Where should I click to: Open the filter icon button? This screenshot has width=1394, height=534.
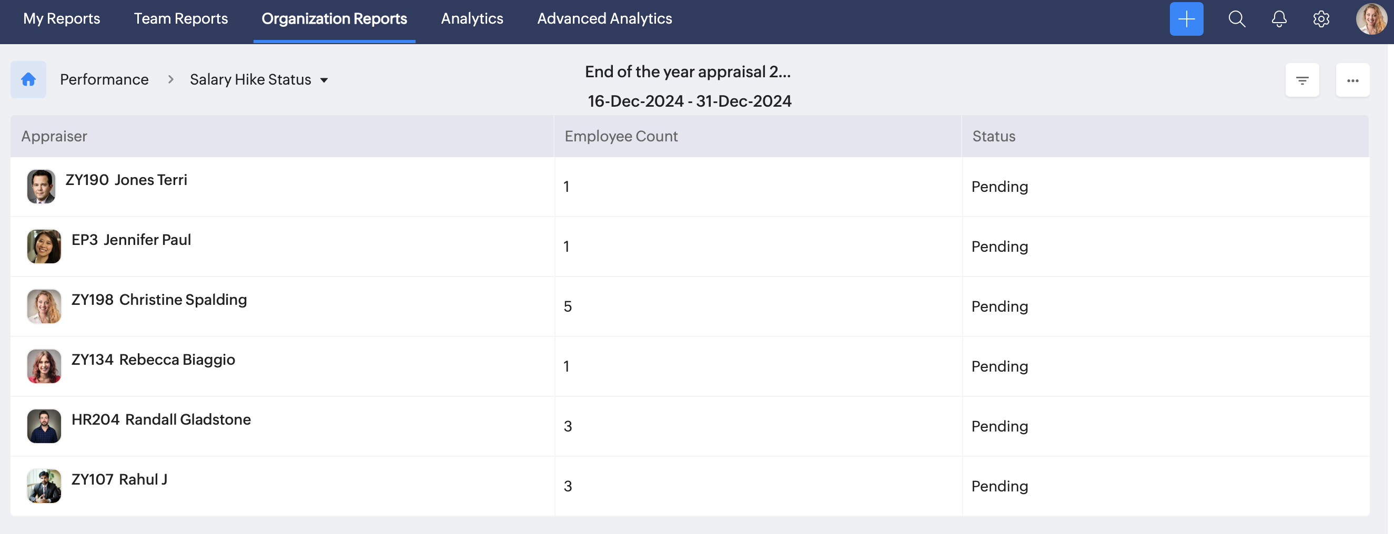pos(1302,80)
